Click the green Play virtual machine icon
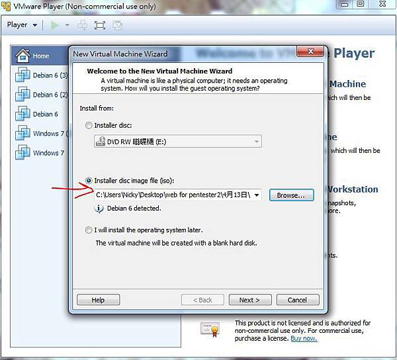397x360 pixels. (55, 25)
